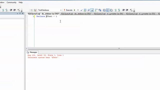Click the 'Msg 102, Level 15' error line
Viewport: 160px width, 90px height.
point(45,55)
